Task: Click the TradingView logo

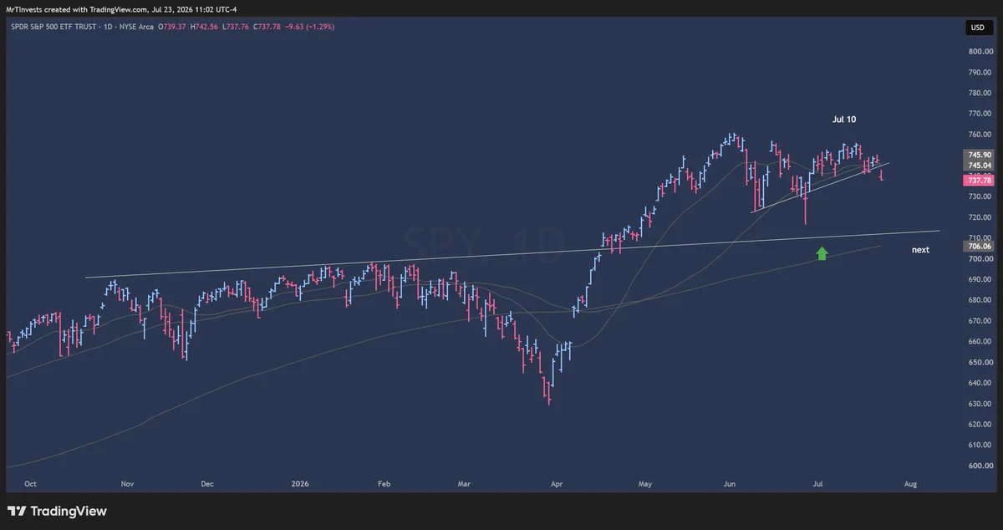Action: coord(57,511)
